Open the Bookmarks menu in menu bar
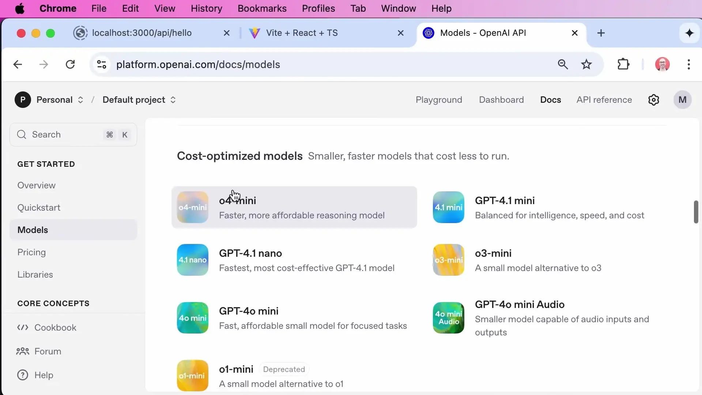 click(262, 8)
